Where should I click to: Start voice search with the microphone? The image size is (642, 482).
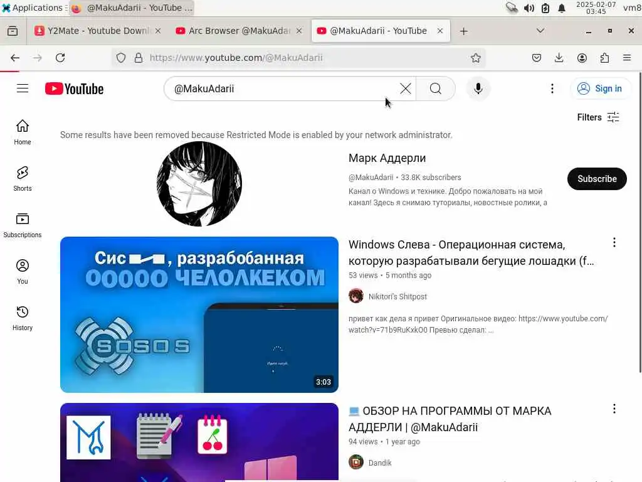click(478, 88)
